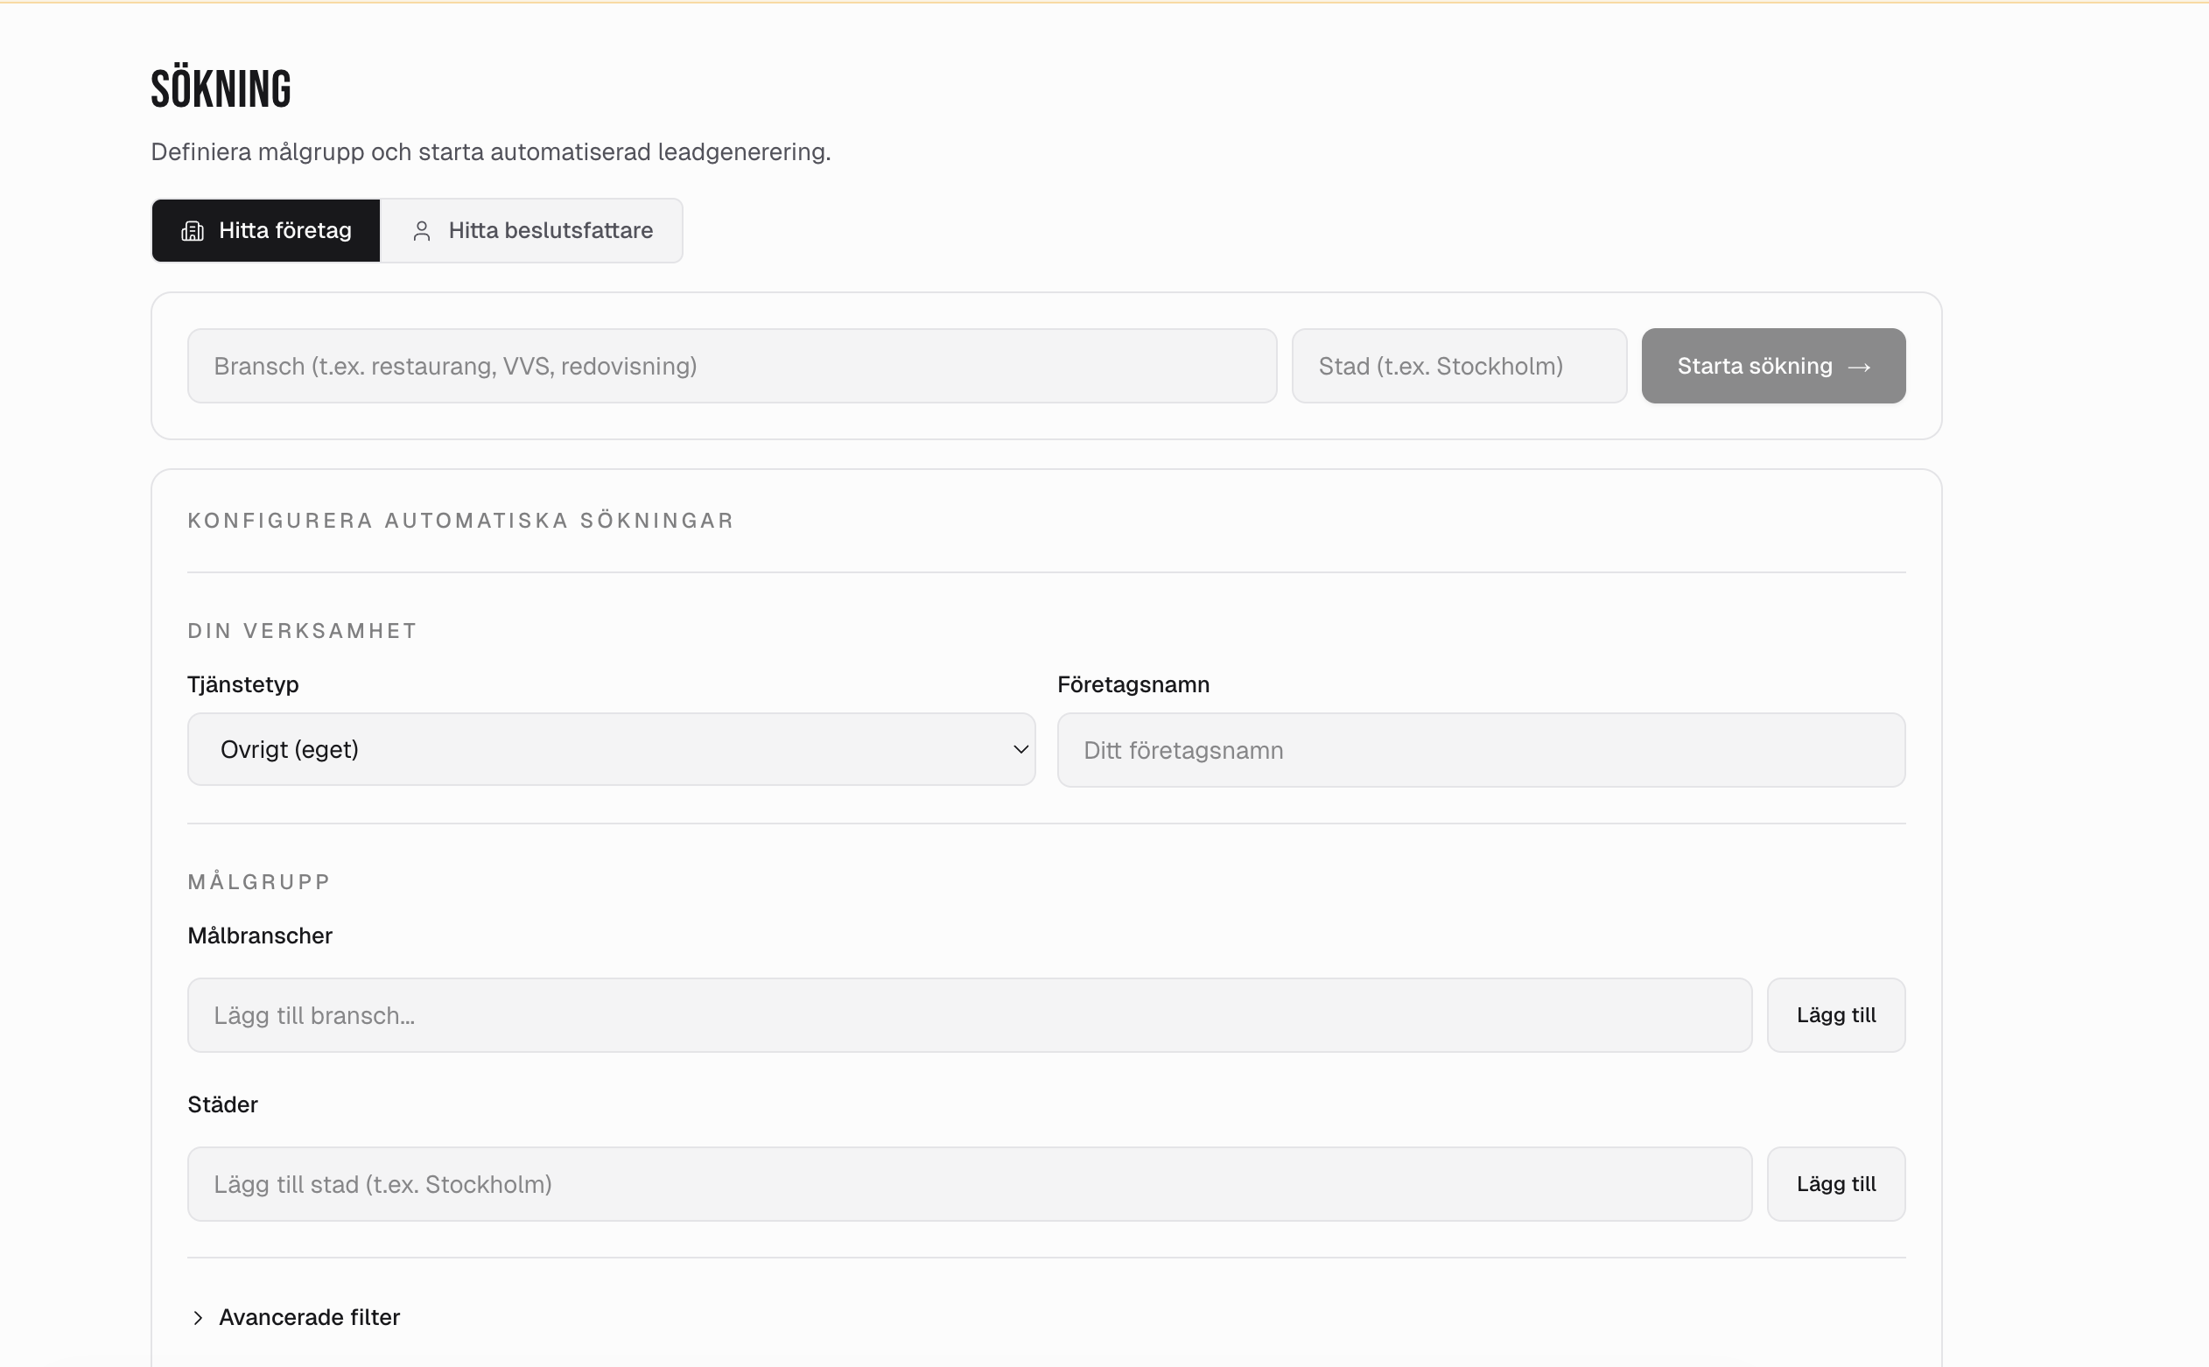
Task: Click the Ditt företagsnamn input field
Action: click(1481, 749)
